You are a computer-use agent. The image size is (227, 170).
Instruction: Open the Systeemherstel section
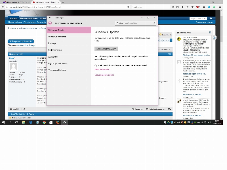69,50
